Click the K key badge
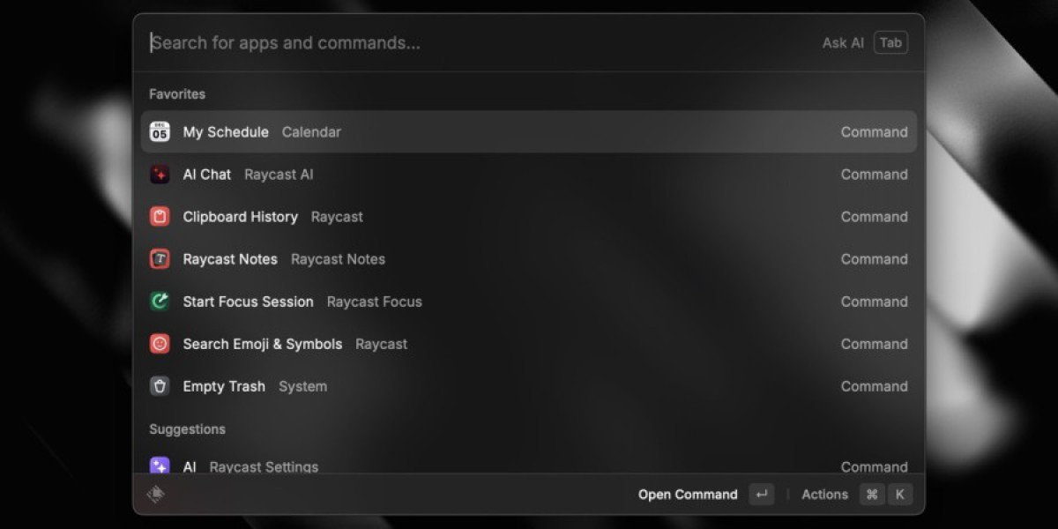The height and width of the screenshot is (529, 1058). [899, 495]
